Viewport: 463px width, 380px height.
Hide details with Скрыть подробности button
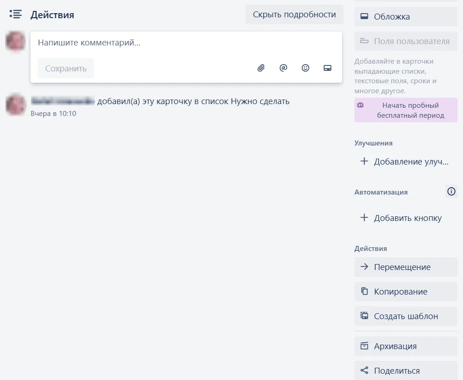click(294, 15)
